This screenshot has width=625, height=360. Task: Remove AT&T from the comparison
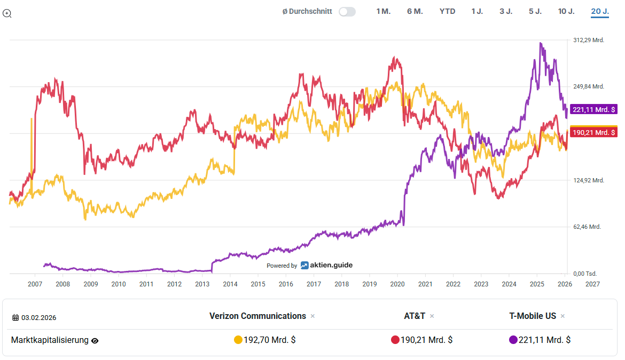coord(432,316)
